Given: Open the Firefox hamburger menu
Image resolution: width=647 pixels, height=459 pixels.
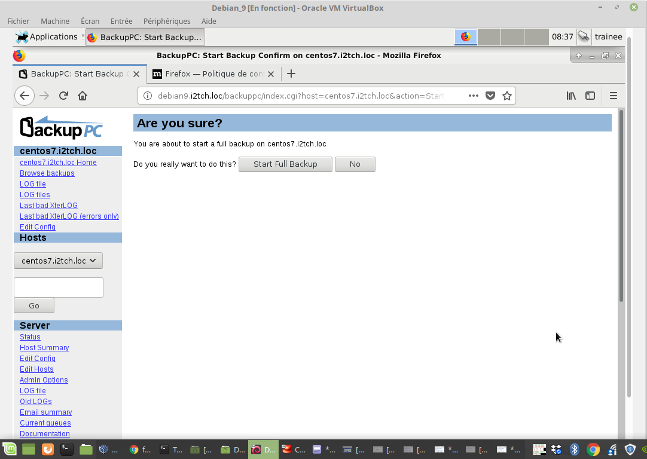Looking at the screenshot, I should tap(613, 96).
